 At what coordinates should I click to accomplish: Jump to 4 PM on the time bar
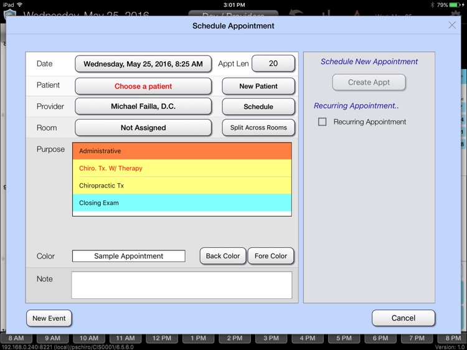tap(308, 338)
